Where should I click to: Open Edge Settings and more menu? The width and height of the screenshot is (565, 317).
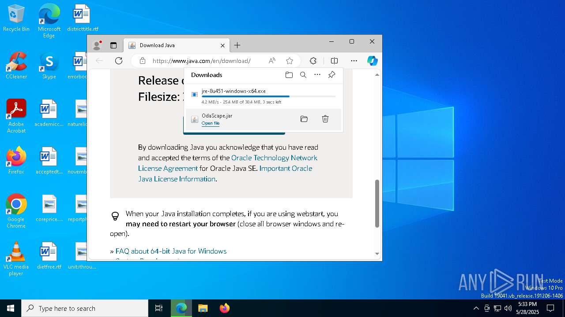(x=354, y=61)
